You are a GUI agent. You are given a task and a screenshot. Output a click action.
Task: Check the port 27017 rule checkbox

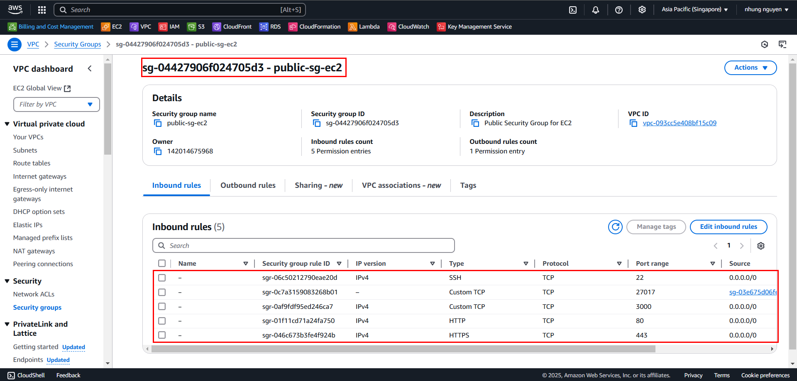(162, 292)
